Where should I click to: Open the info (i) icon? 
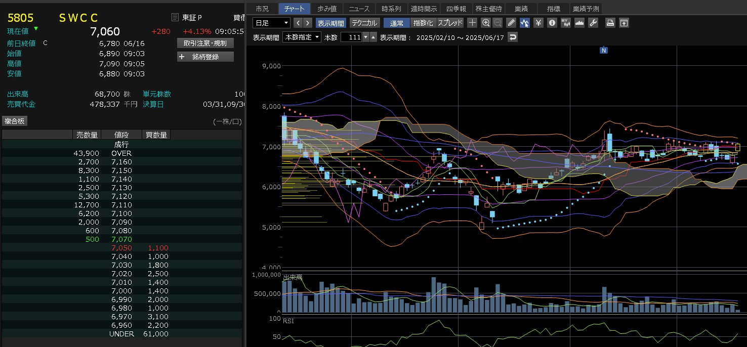[552, 23]
